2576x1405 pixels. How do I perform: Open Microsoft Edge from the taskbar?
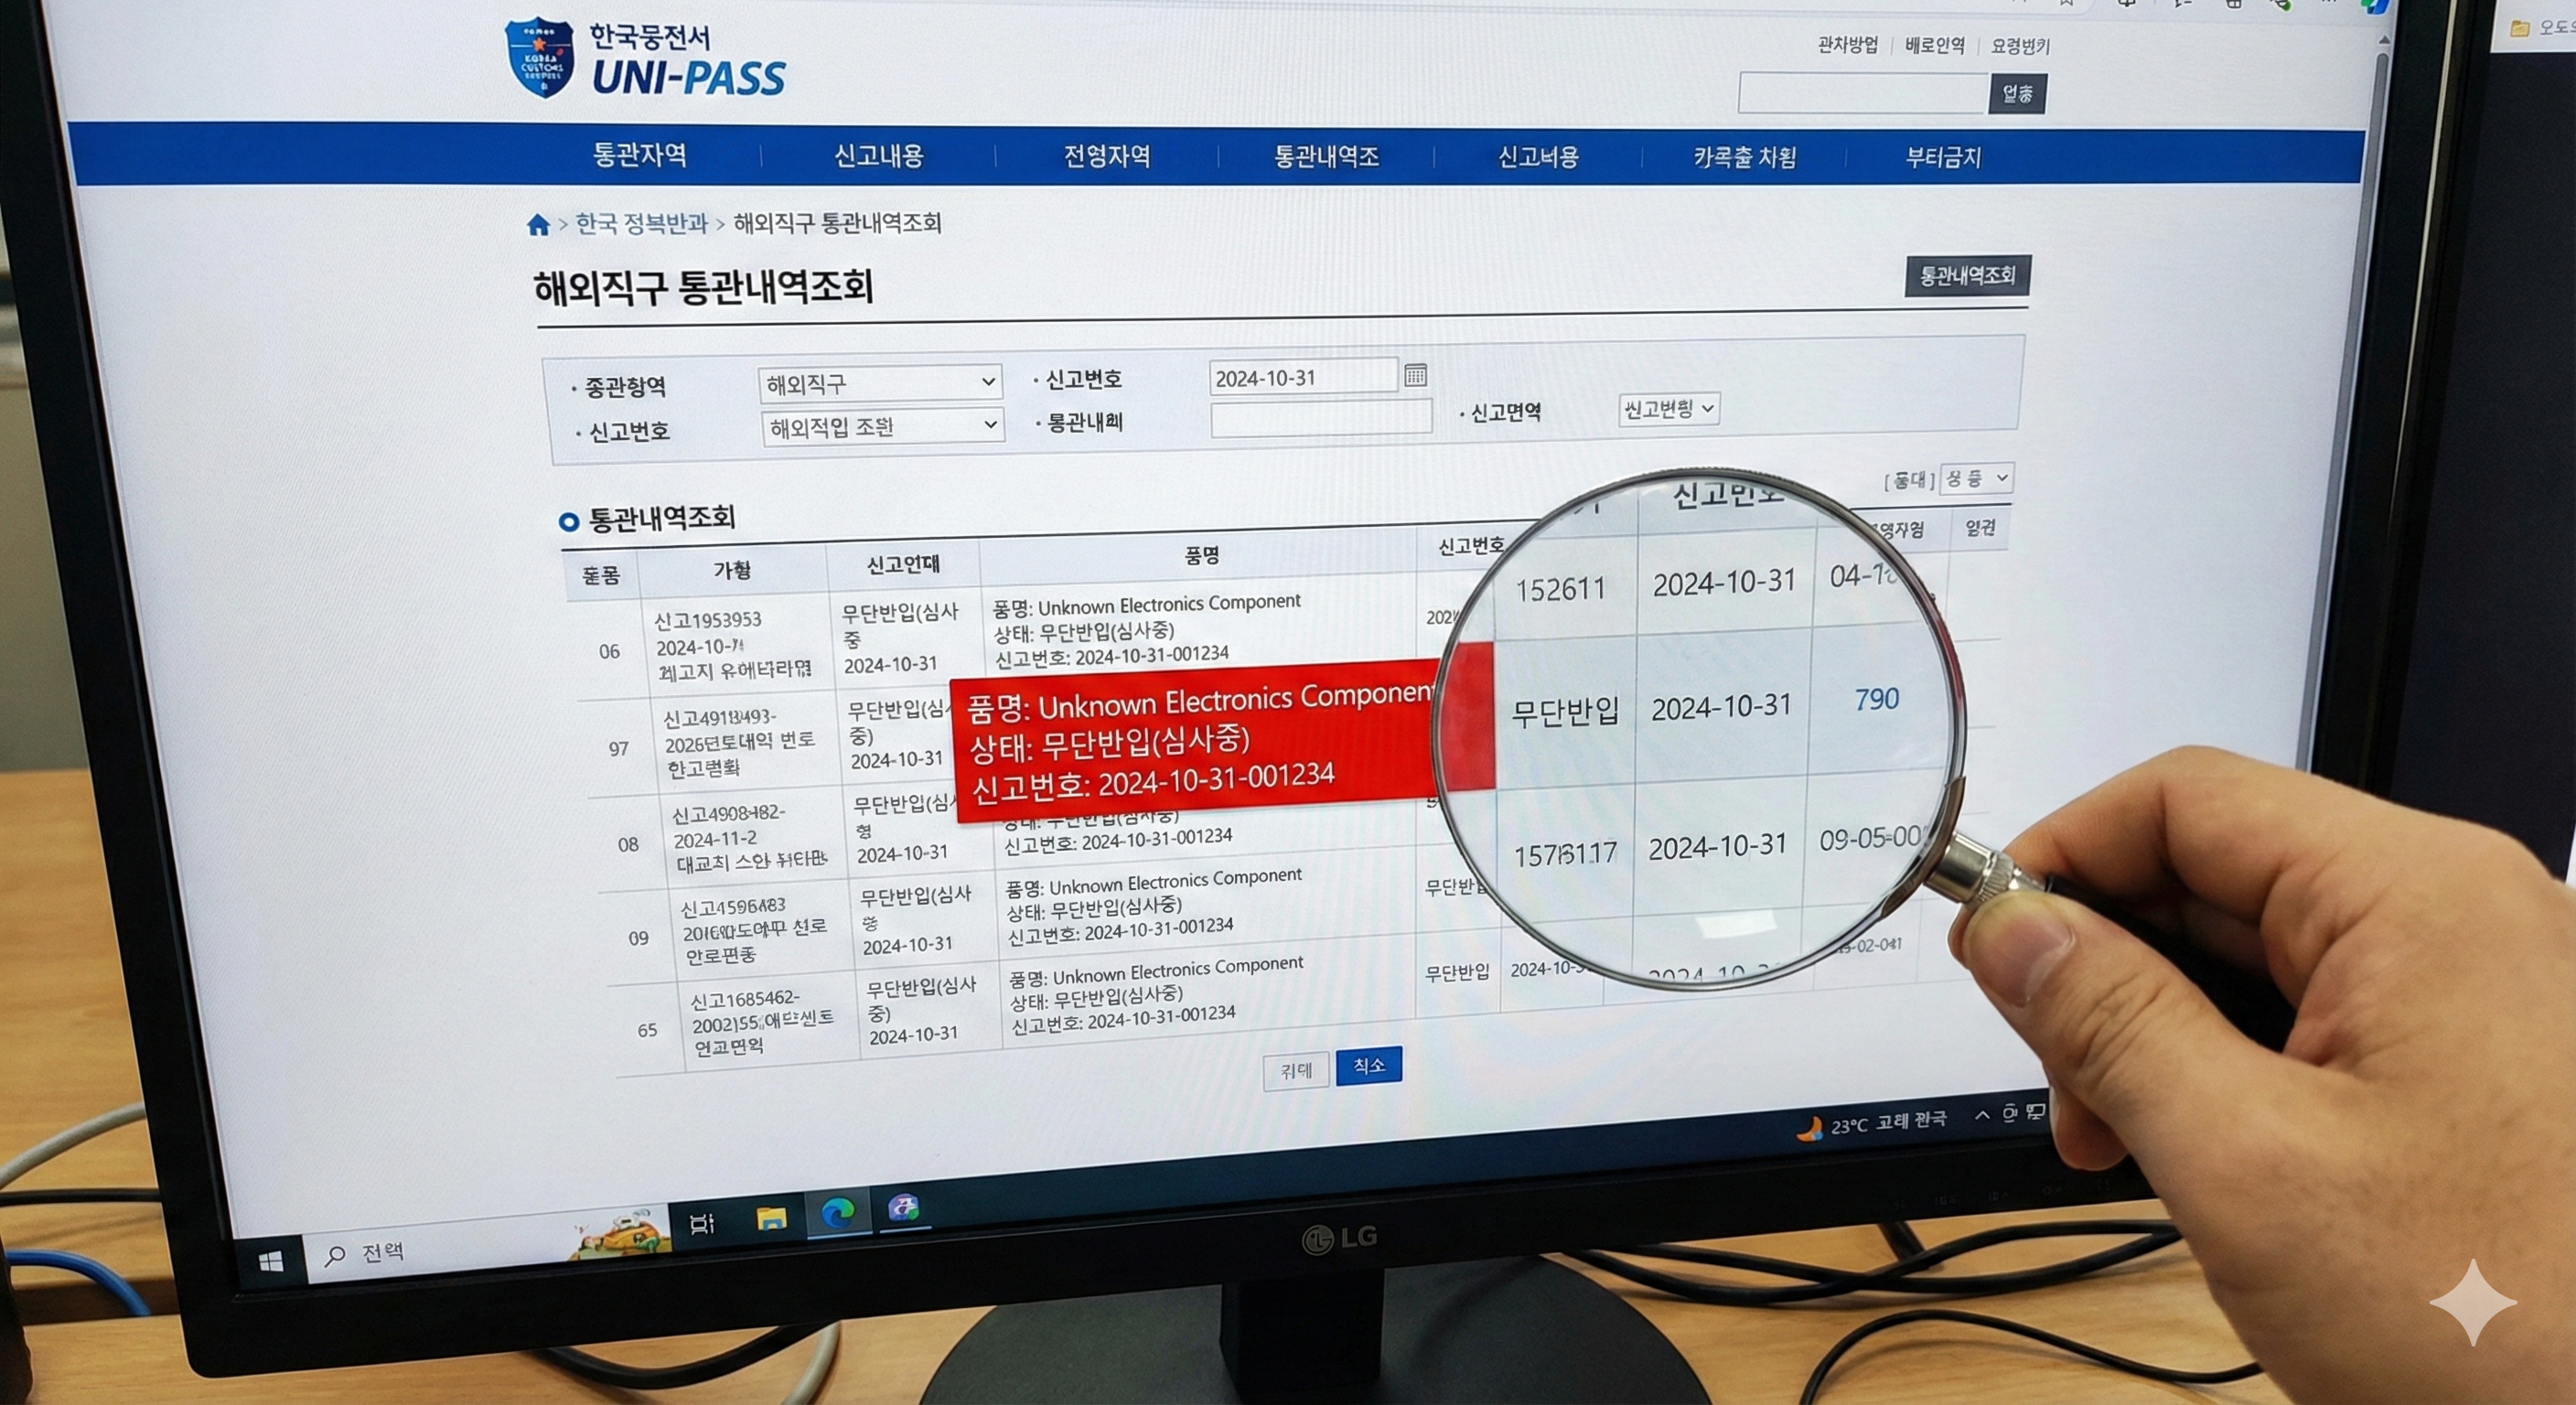(837, 1213)
